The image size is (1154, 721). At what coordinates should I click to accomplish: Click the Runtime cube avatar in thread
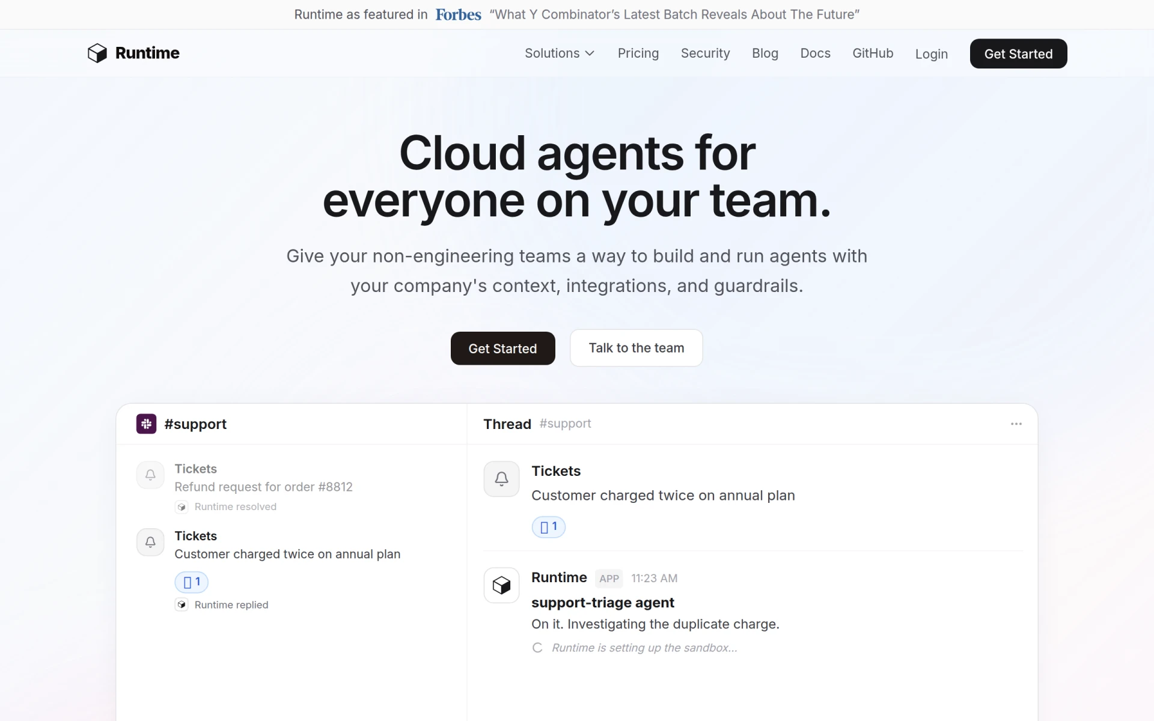tap(501, 585)
